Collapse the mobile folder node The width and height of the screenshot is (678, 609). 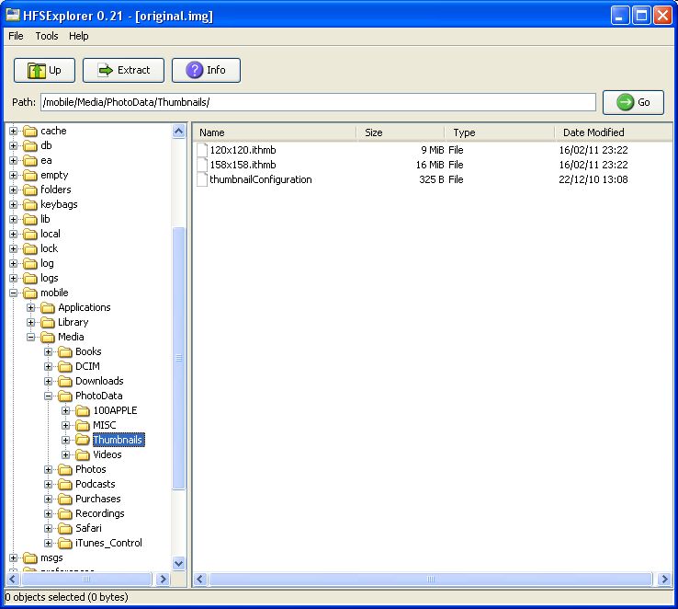point(14,293)
